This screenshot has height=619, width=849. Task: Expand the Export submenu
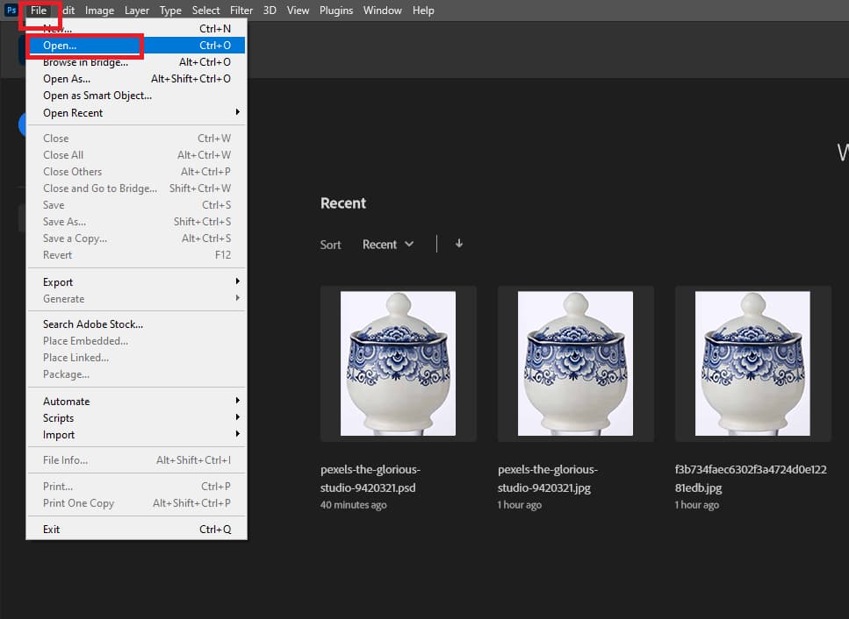pyautogui.click(x=136, y=281)
